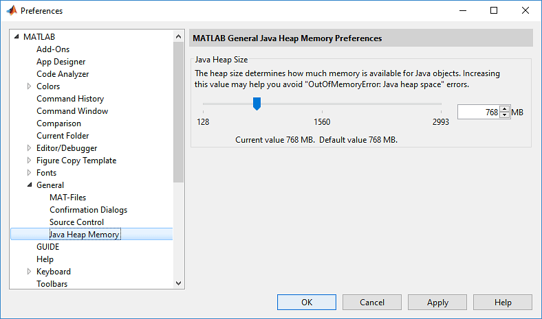Expand the Fonts tree node

click(x=29, y=173)
